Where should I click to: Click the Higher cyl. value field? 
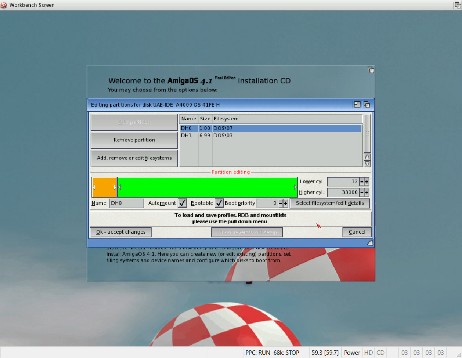coord(343,192)
